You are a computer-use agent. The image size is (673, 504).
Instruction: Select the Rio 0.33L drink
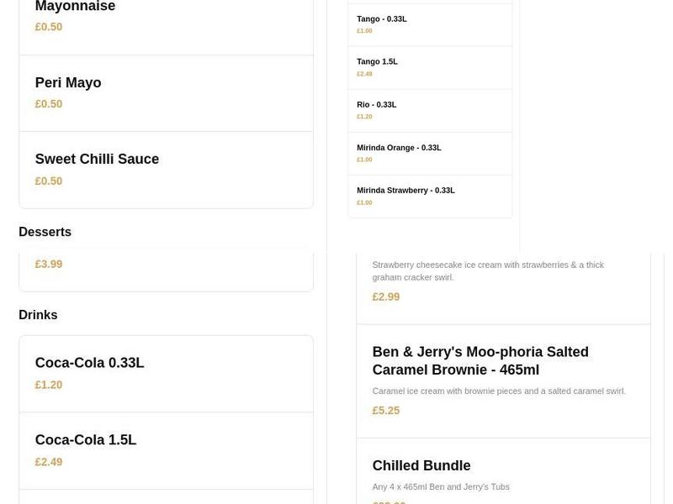pos(430,110)
